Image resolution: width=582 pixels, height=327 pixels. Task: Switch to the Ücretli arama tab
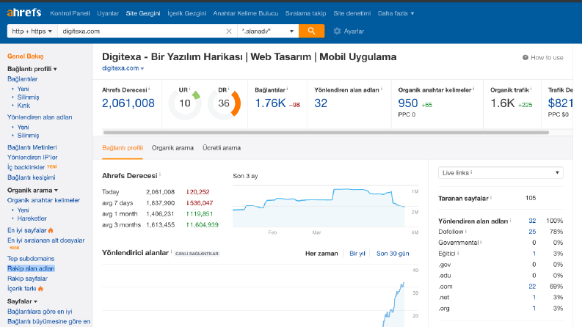click(x=222, y=148)
